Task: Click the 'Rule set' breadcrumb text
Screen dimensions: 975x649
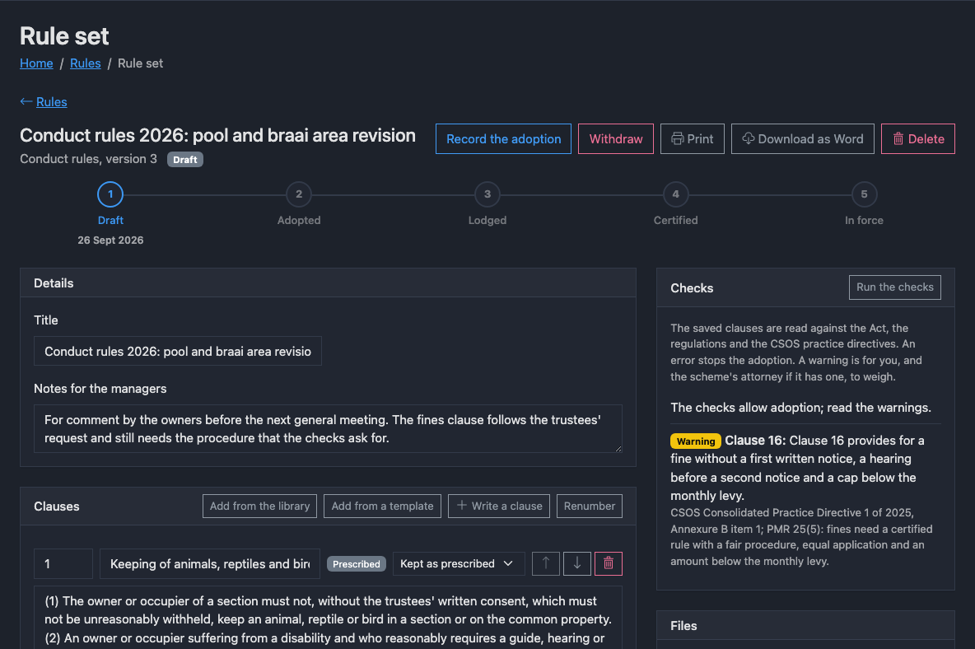Action: [x=141, y=63]
